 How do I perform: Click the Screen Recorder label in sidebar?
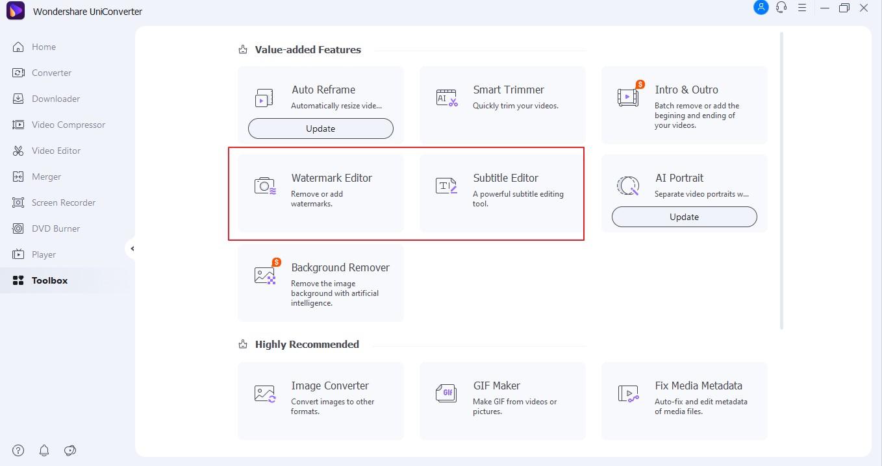click(x=64, y=202)
